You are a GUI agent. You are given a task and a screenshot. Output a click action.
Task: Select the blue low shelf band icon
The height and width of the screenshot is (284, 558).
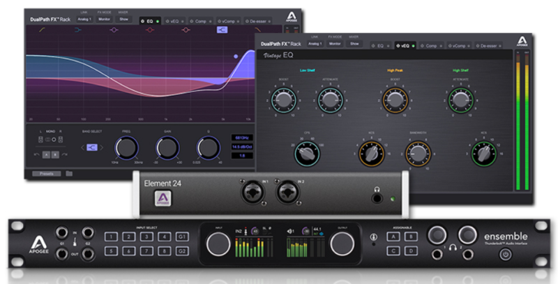tap(78, 30)
